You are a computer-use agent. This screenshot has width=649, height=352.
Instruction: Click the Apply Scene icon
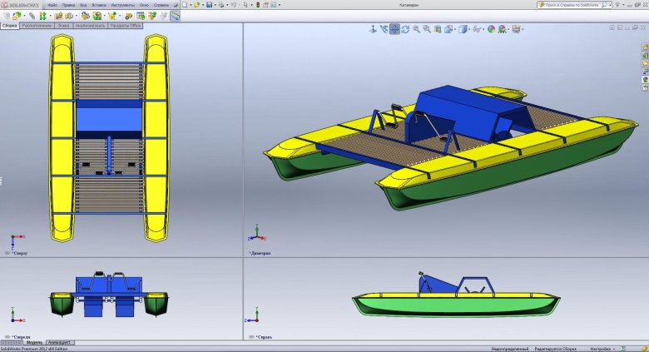(504, 29)
